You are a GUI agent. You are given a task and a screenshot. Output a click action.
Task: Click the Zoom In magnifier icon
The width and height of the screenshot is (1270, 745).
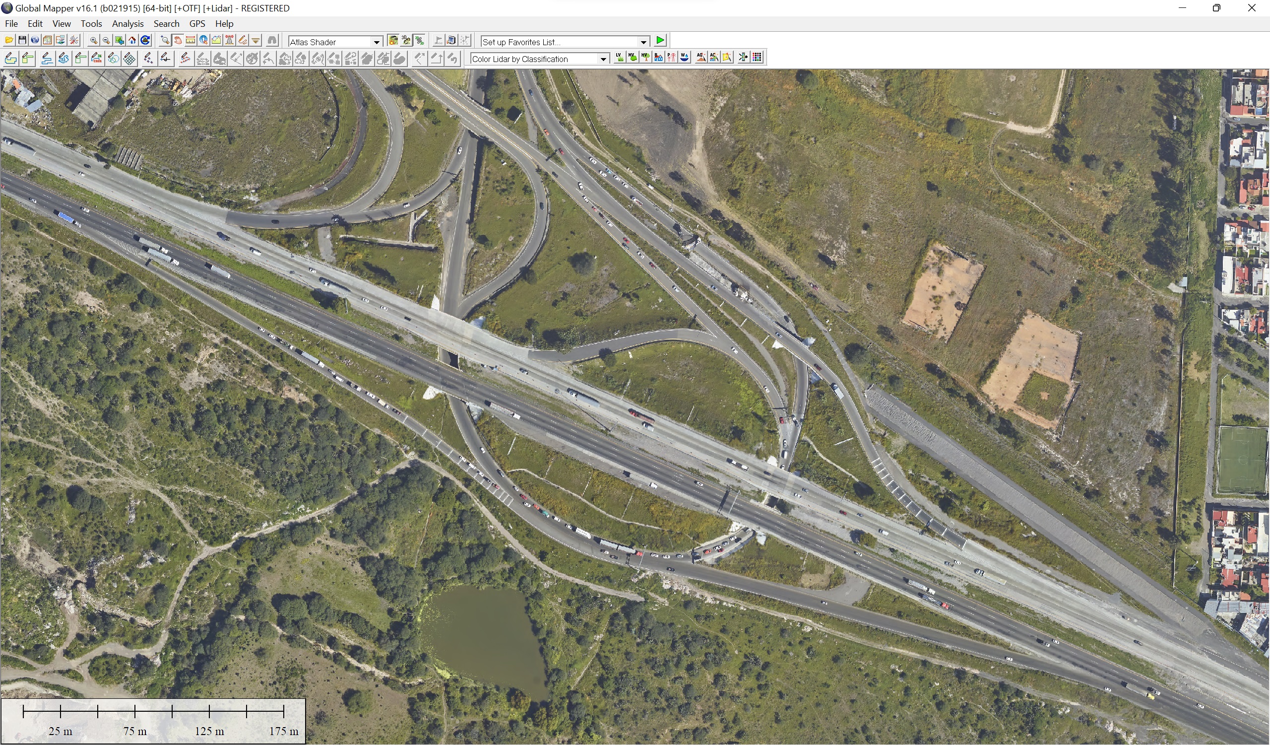tap(94, 40)
